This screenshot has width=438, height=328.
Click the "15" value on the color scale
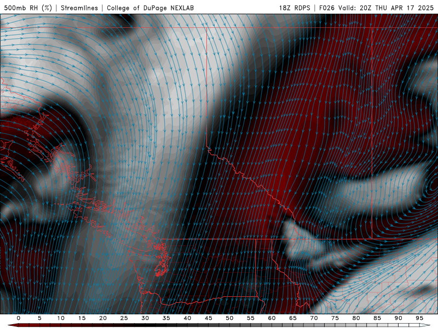click(82, 318)
